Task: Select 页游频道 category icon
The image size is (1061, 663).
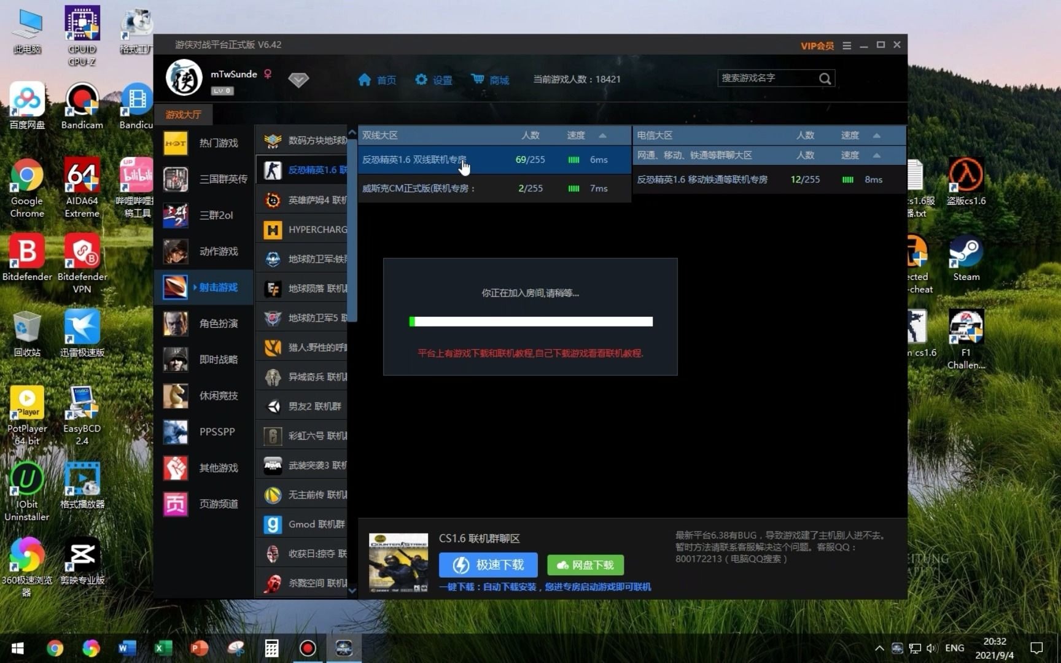Action: click(176, 504)
